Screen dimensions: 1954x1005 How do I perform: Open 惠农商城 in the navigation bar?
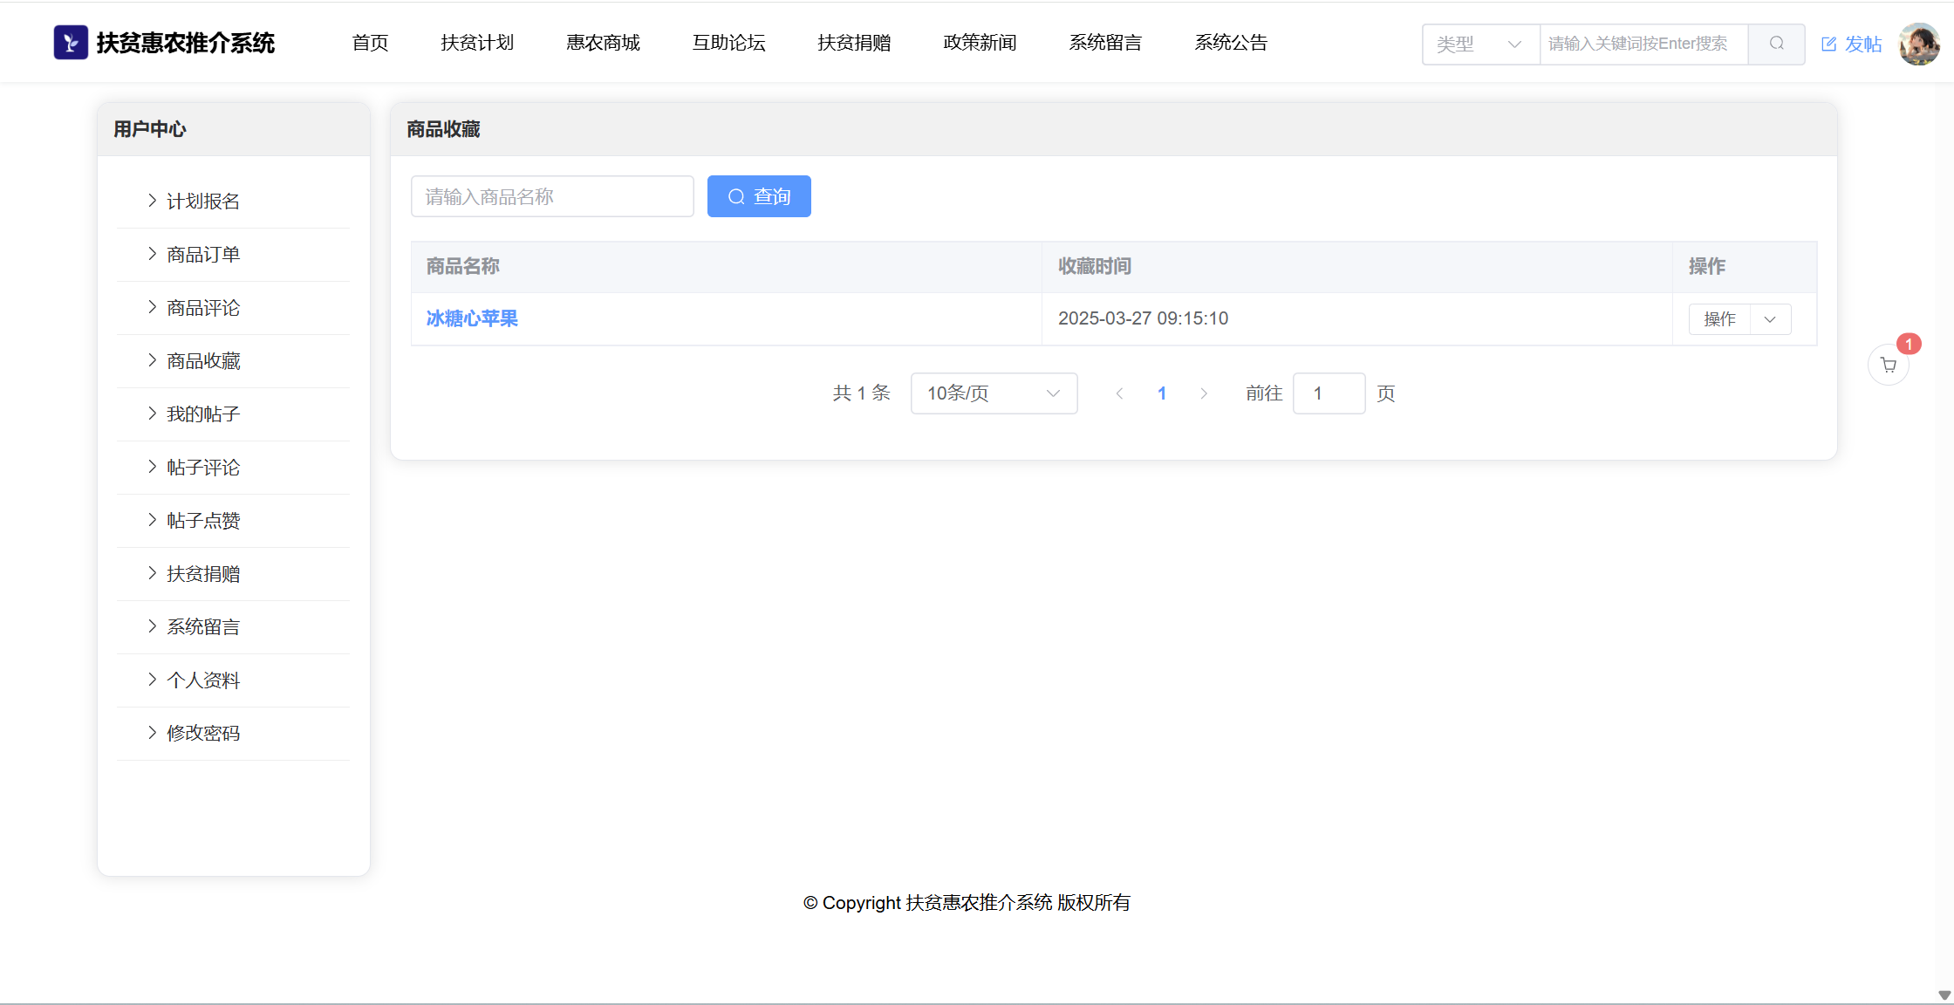[x=603, y=43]
